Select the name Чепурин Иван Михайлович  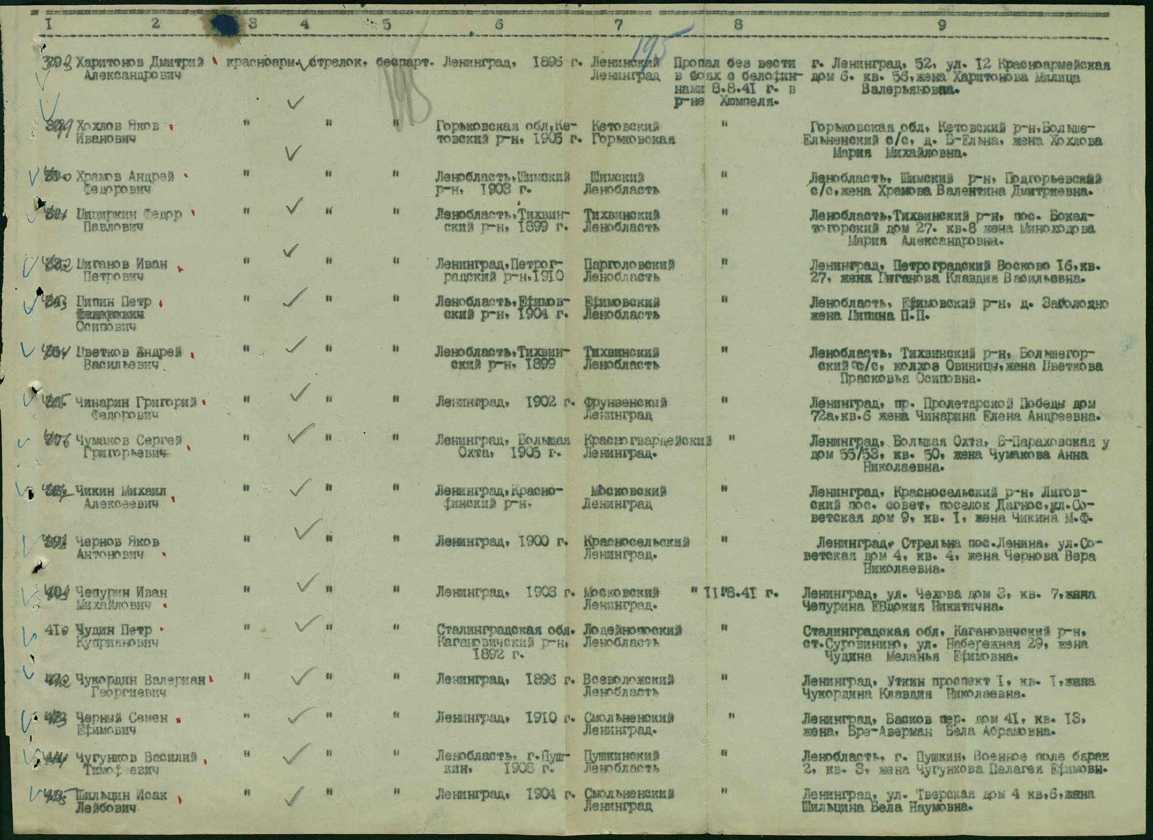(122, 598)
